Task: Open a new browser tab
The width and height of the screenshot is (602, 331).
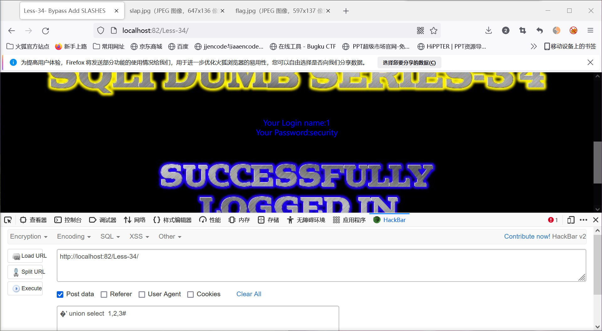Action: (x=346, y=11)
